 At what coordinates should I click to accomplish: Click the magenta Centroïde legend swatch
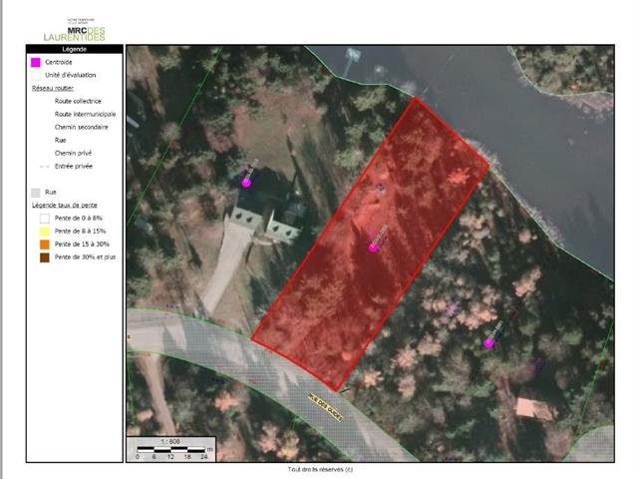pos(36,62)
